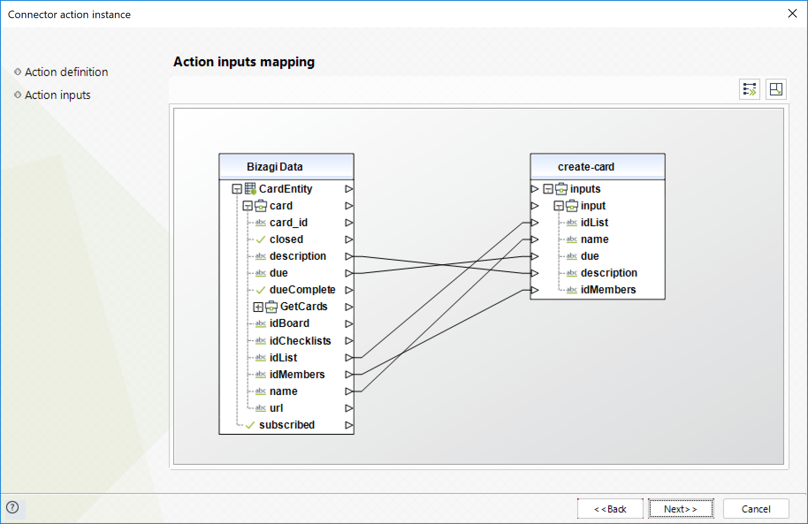808x524 pixels.
Task: Click the Next button
Action: click(681, 509)
